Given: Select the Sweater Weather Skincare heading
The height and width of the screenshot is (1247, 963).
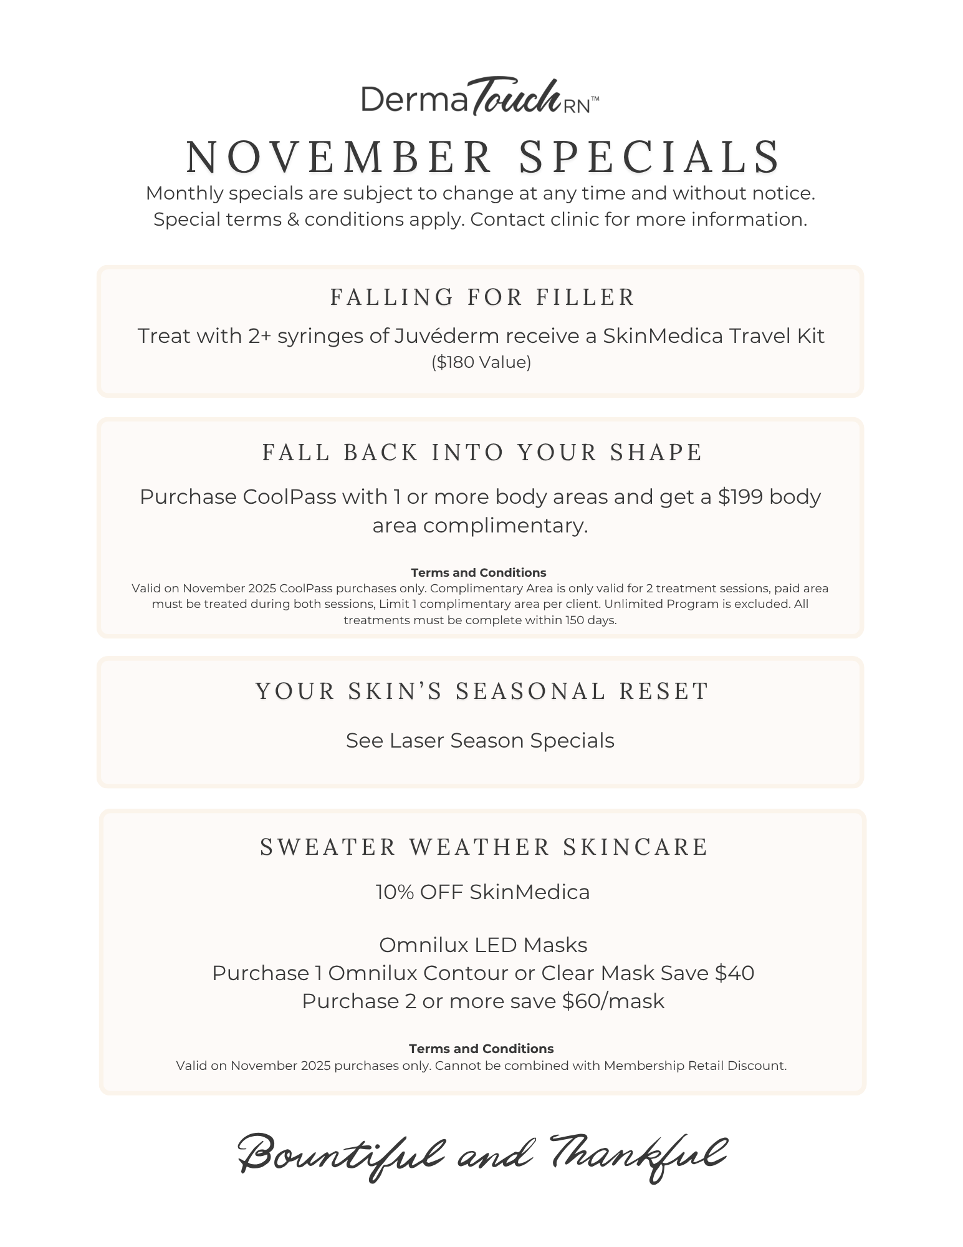Looking at the screenshot, I should point(484,847).
